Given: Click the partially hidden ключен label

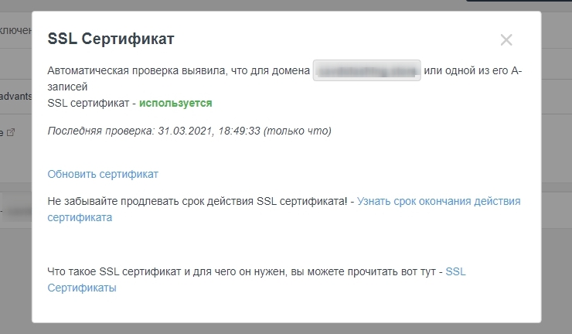Looking at the screenshot, I should [x=15, y=31].
